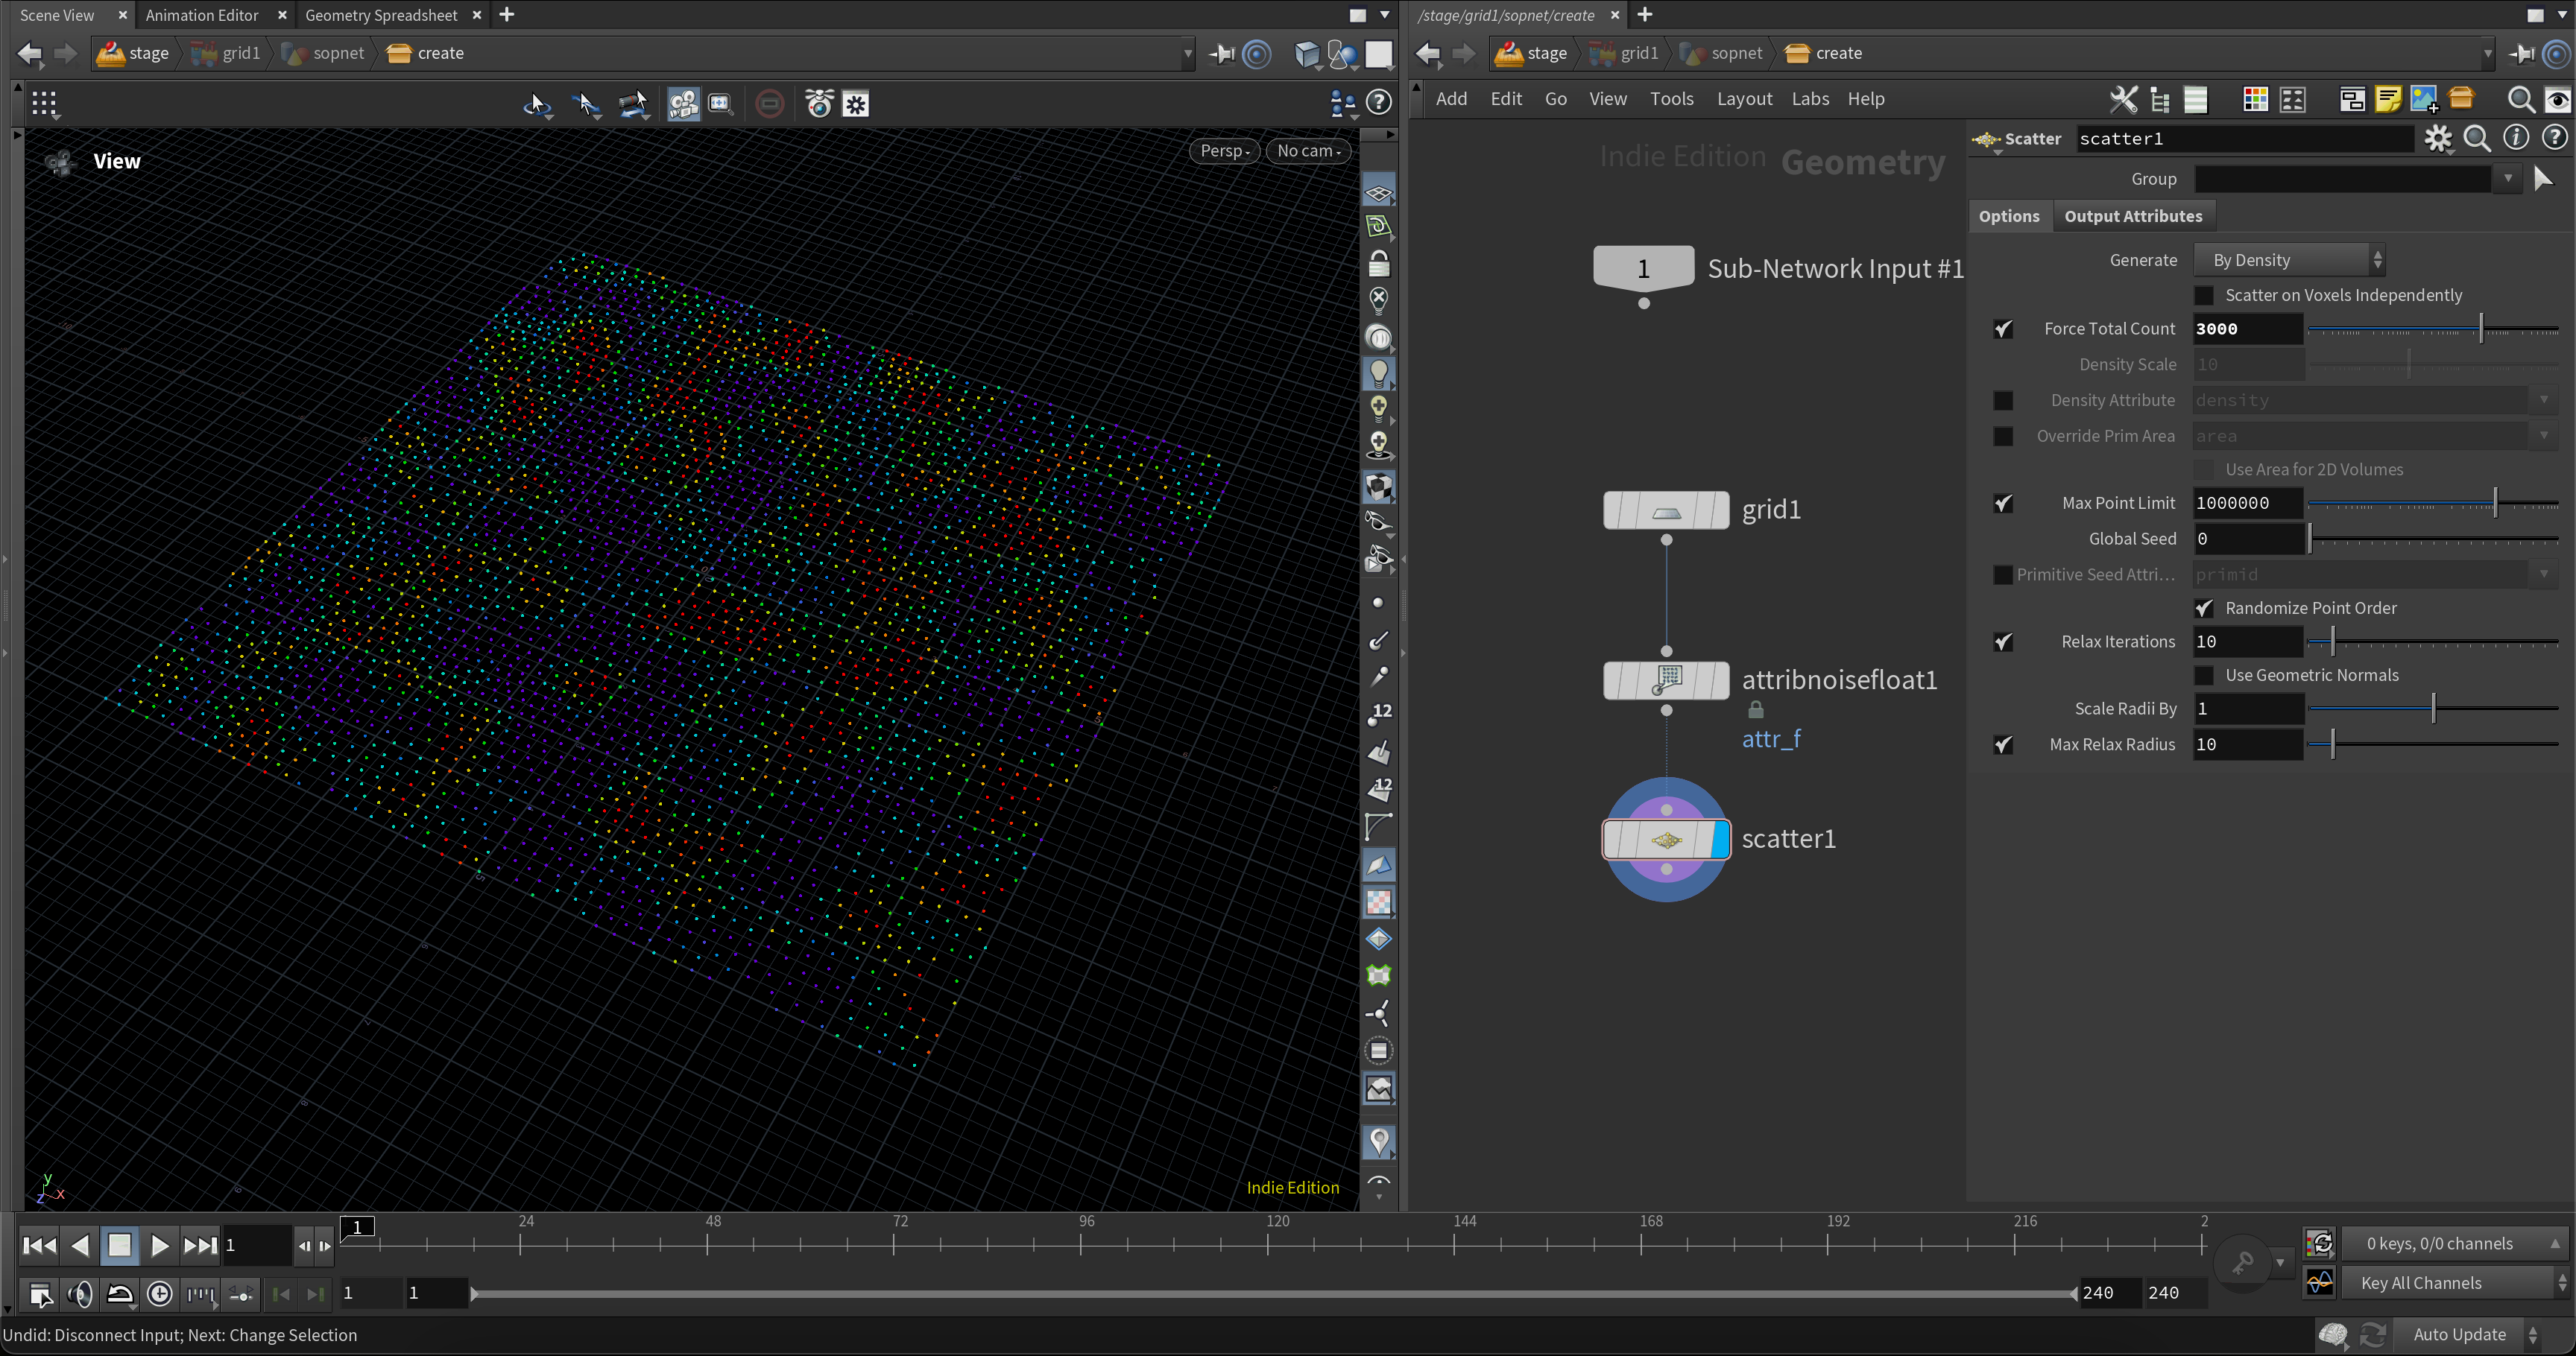Click the viewport display options lightbulb icon
Screen dimensions: 2576x1356
point(1378,373)
